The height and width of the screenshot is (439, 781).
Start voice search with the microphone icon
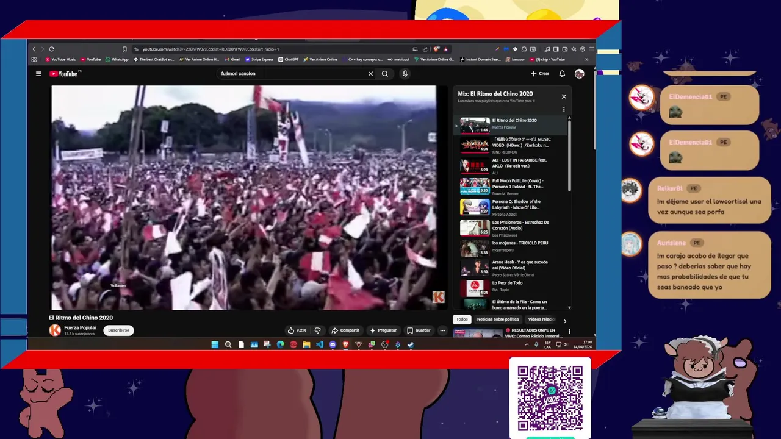pyautogui.click(x=405, y=74)
